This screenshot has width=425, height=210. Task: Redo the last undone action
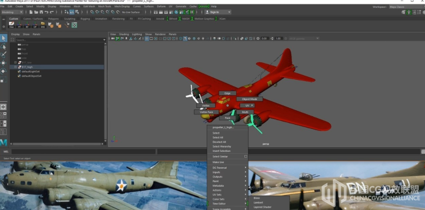click(x=51, y=12)
